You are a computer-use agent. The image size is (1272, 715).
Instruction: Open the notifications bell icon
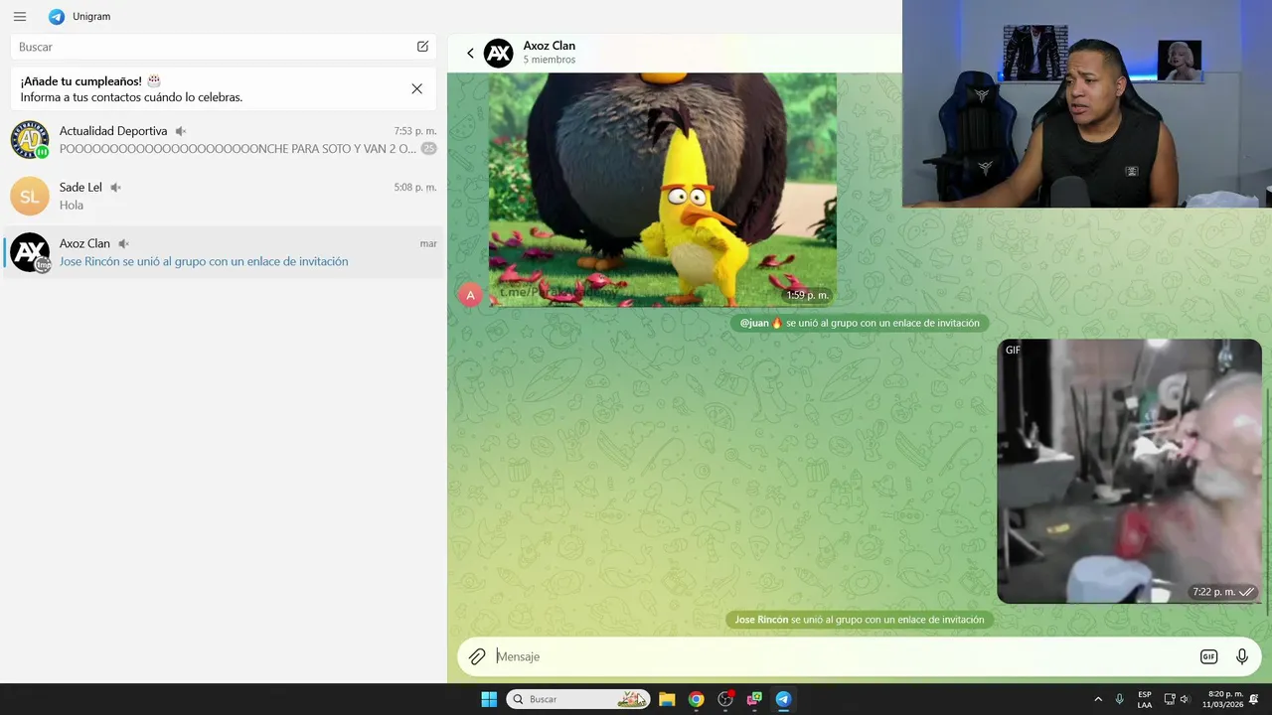tap(1255, 699)
